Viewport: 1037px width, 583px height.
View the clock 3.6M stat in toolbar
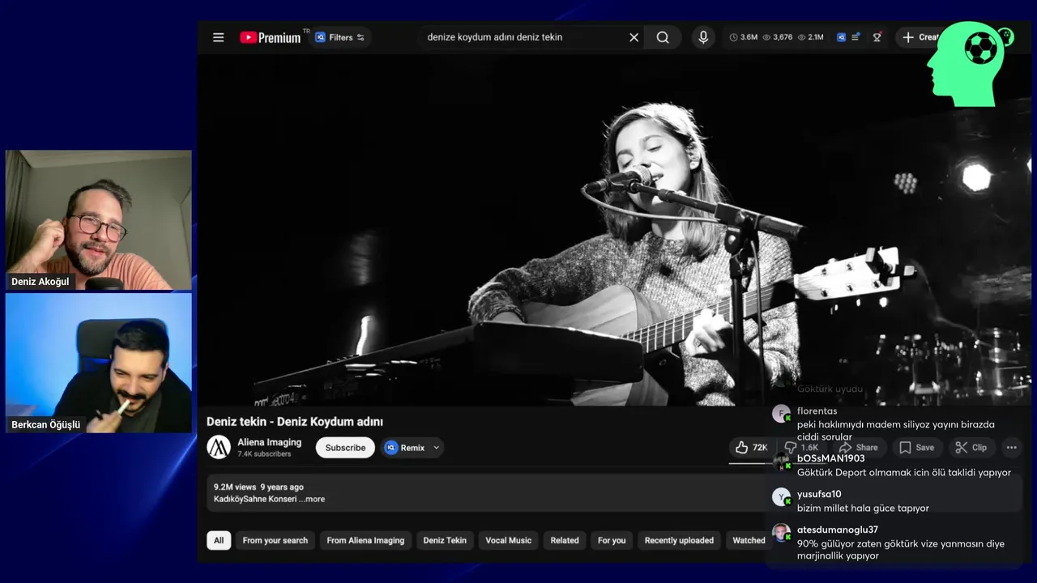click(744, 37)
